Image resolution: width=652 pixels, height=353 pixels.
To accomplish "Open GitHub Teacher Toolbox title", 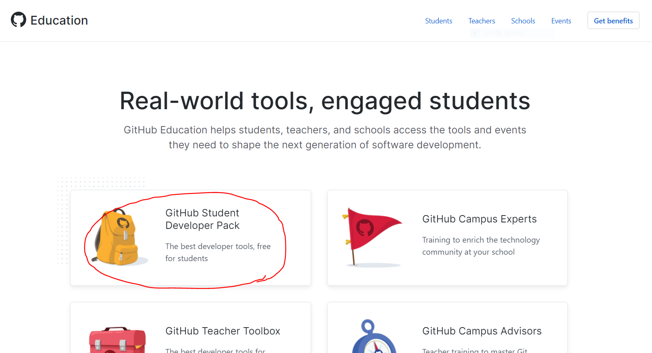I will (223, 331).
